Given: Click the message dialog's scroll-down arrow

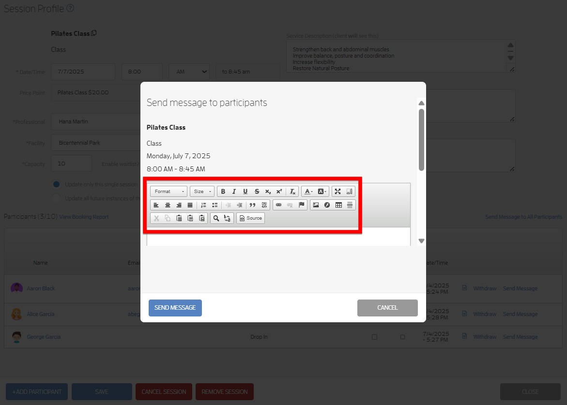Looking at the screenshot, I should (421, 240).
